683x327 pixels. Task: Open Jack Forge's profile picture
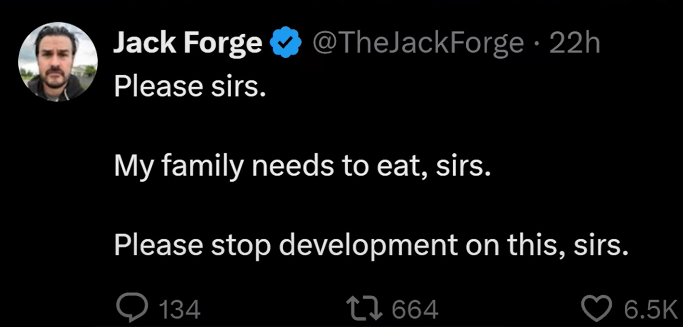[58, 62]
